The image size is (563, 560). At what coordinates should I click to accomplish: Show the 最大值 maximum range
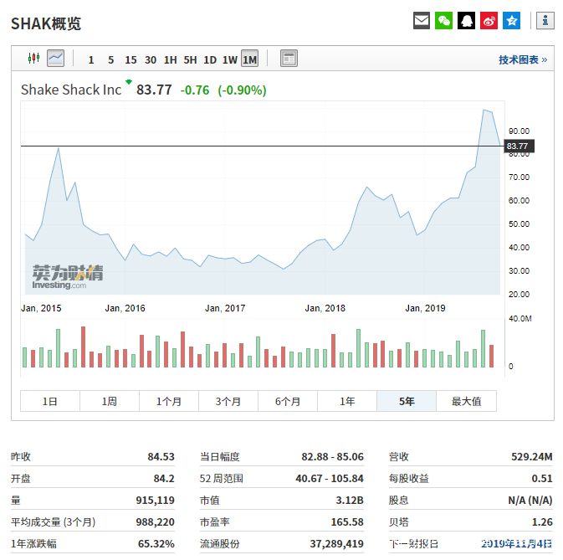pos(466,401)
